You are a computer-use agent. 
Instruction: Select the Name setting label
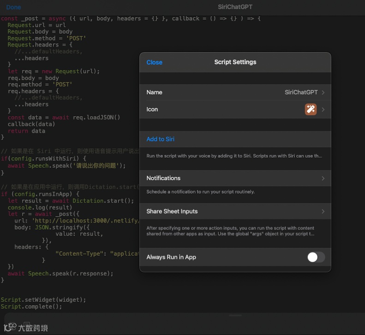click(x=154, y=92)
